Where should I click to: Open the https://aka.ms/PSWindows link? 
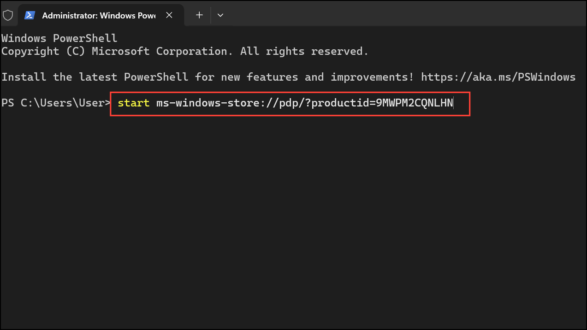(x=498, y=77)
